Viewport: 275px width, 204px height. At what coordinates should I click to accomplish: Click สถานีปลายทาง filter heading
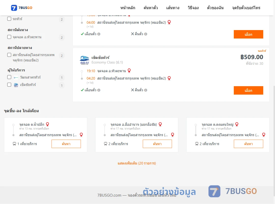pyautogui.click(x=20, y=48)
